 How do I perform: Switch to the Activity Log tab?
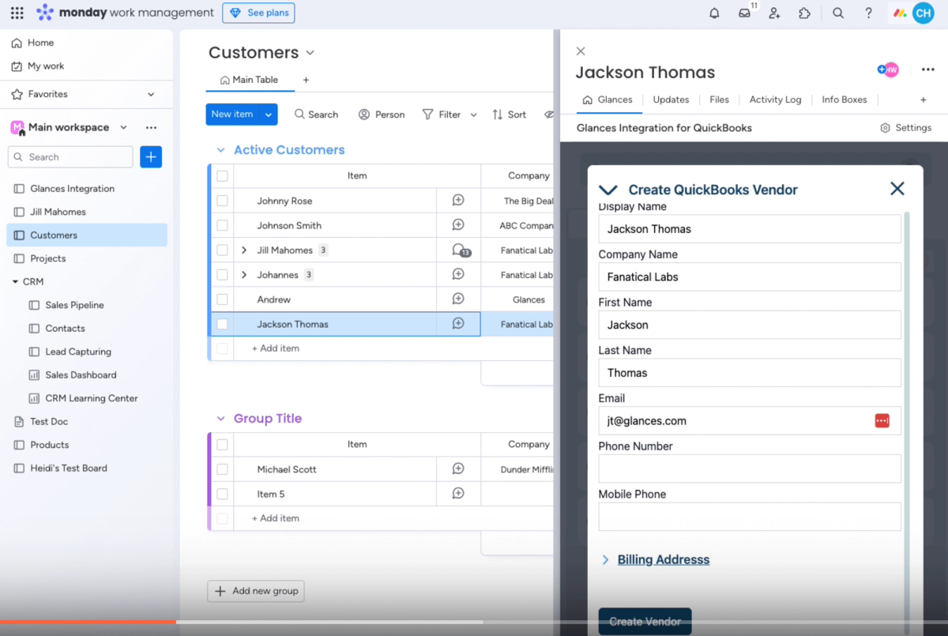click(x=775, y=100)
